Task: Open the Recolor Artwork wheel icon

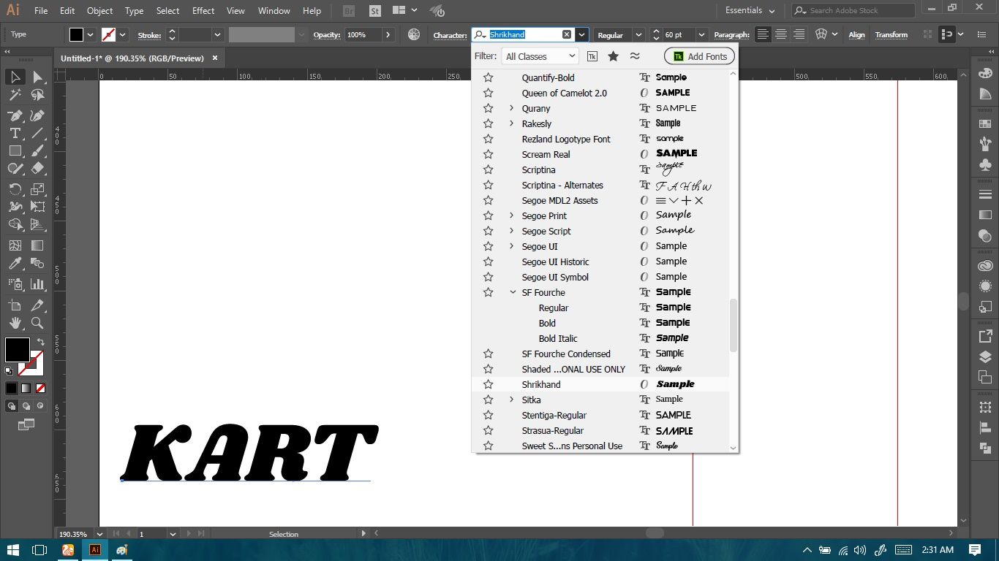Action: click(x=414, y=34)
